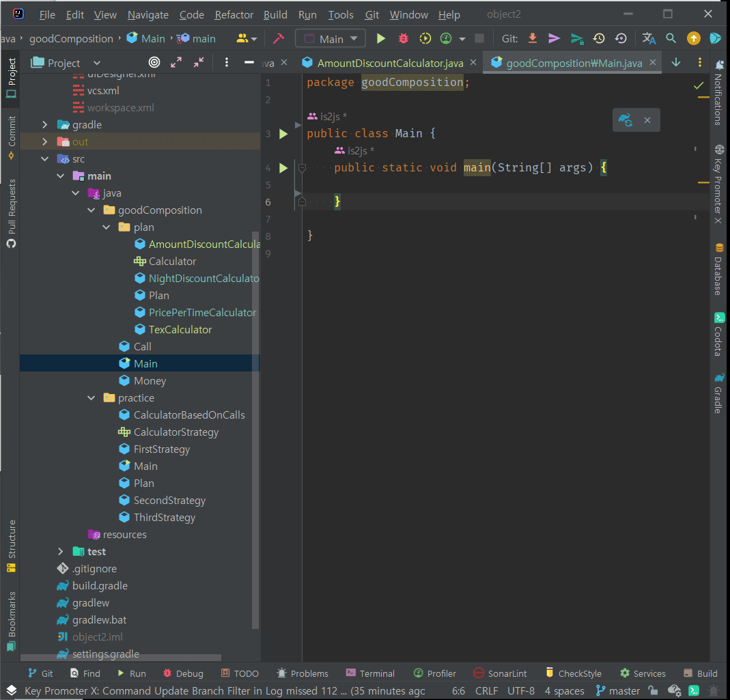Click the Build project hammer icon
Screen dimensions: 730x700
pos(278,39)
